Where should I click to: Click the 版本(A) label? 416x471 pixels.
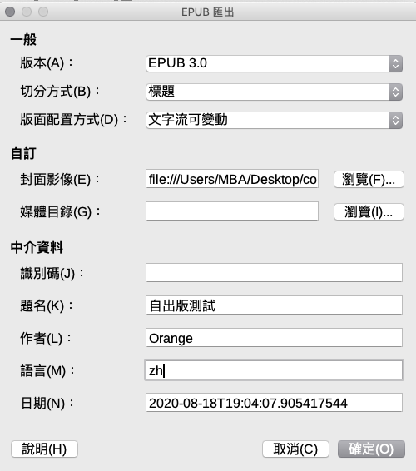tap(47, 63)
